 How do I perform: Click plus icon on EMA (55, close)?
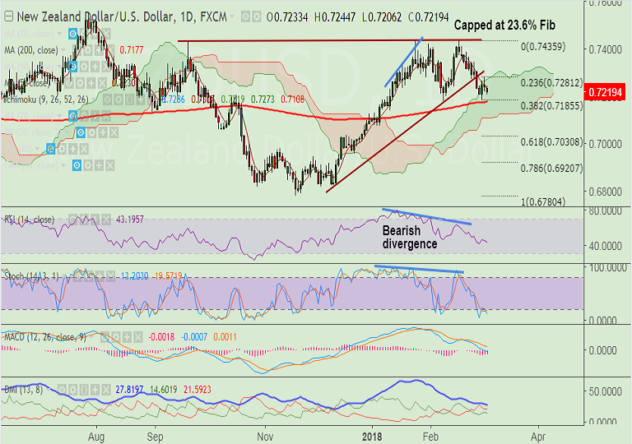click(x=99, y=165)
